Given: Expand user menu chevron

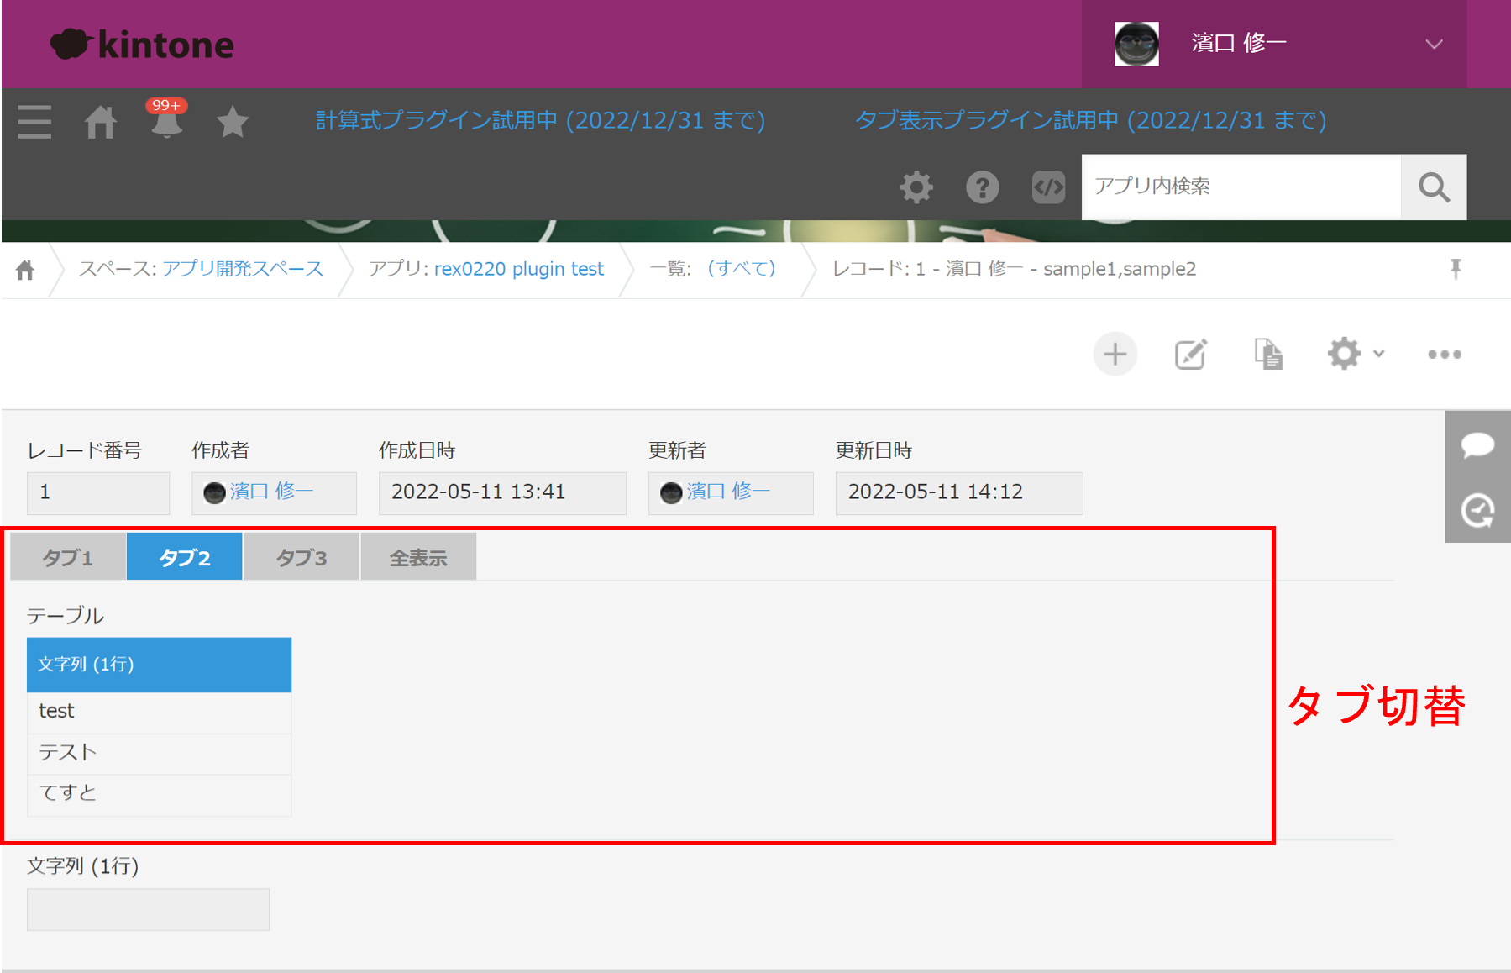Looking at the screenshot, I should pos(1434,44).
